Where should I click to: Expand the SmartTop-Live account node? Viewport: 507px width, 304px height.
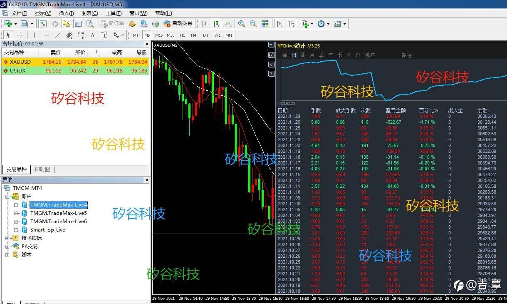[x=16, y=230]
